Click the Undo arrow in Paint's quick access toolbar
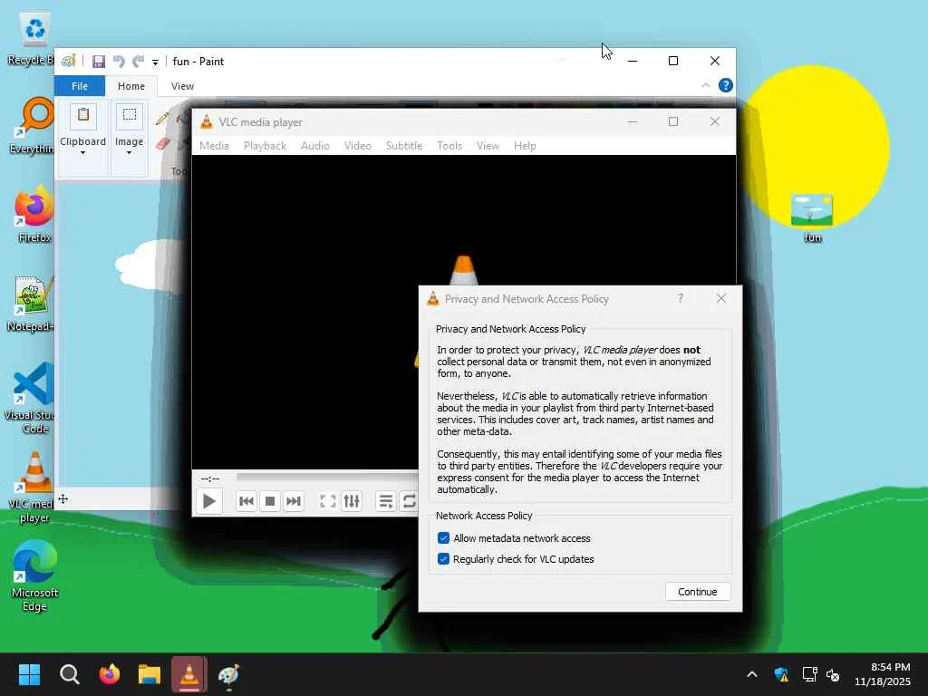The width and height of the screenshot is (928, 696). pyautogui.click(x=119, y=62)
